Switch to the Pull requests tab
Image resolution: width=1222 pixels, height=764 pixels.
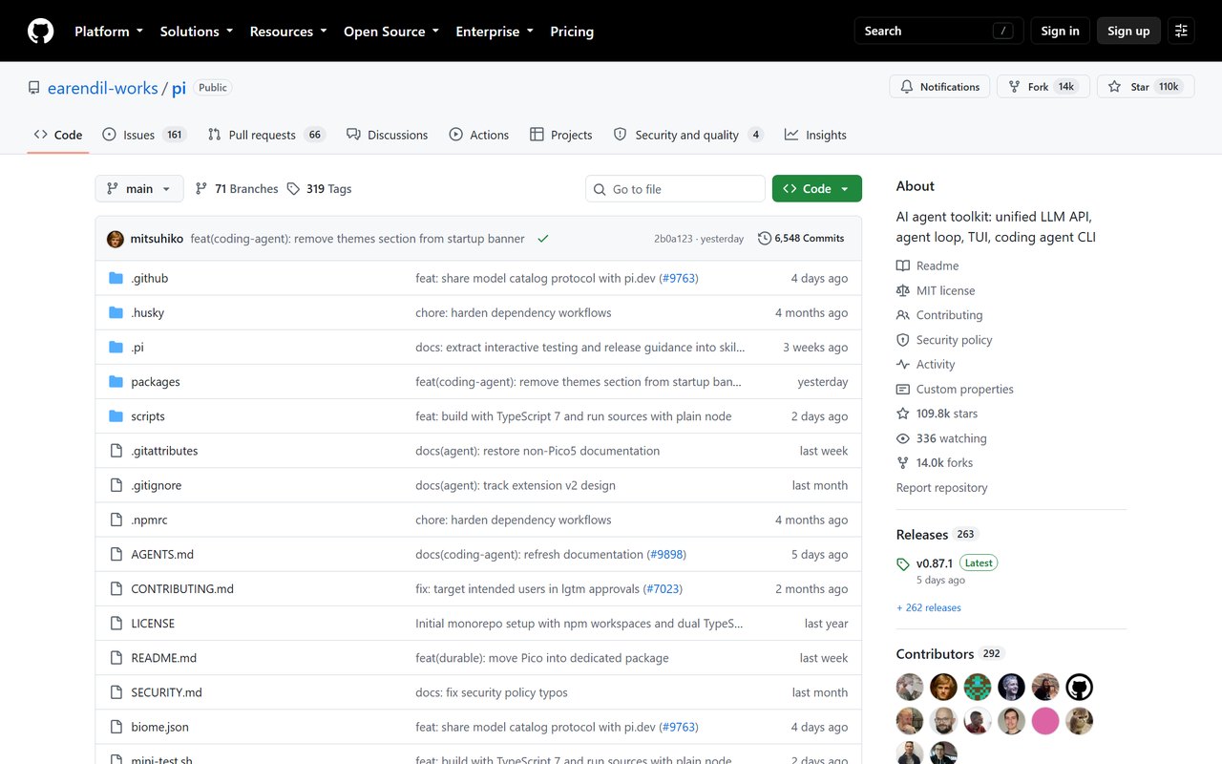[x=266, y=135]
